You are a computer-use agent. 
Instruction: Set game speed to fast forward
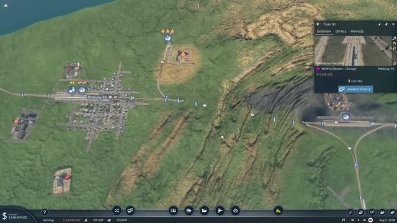tap(364, 221)
